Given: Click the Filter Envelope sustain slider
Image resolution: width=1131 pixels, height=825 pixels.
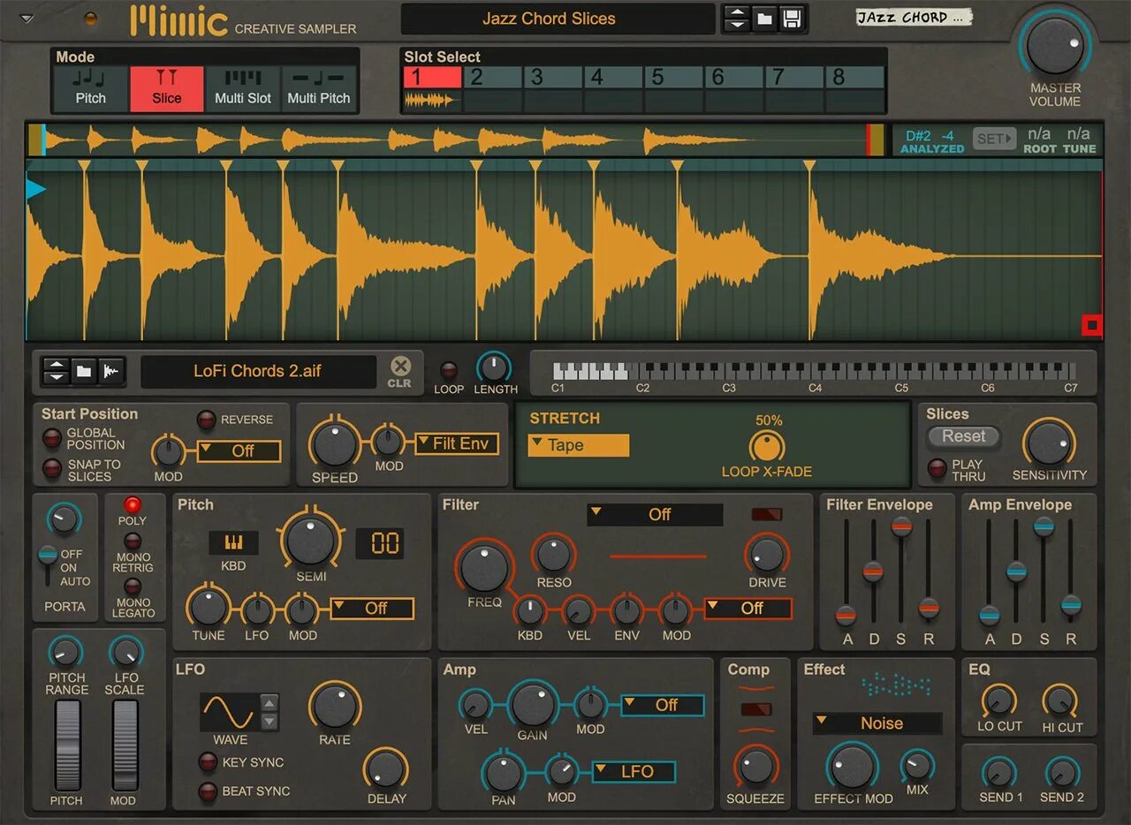Looking at the screenshot, I should [901, 526].
